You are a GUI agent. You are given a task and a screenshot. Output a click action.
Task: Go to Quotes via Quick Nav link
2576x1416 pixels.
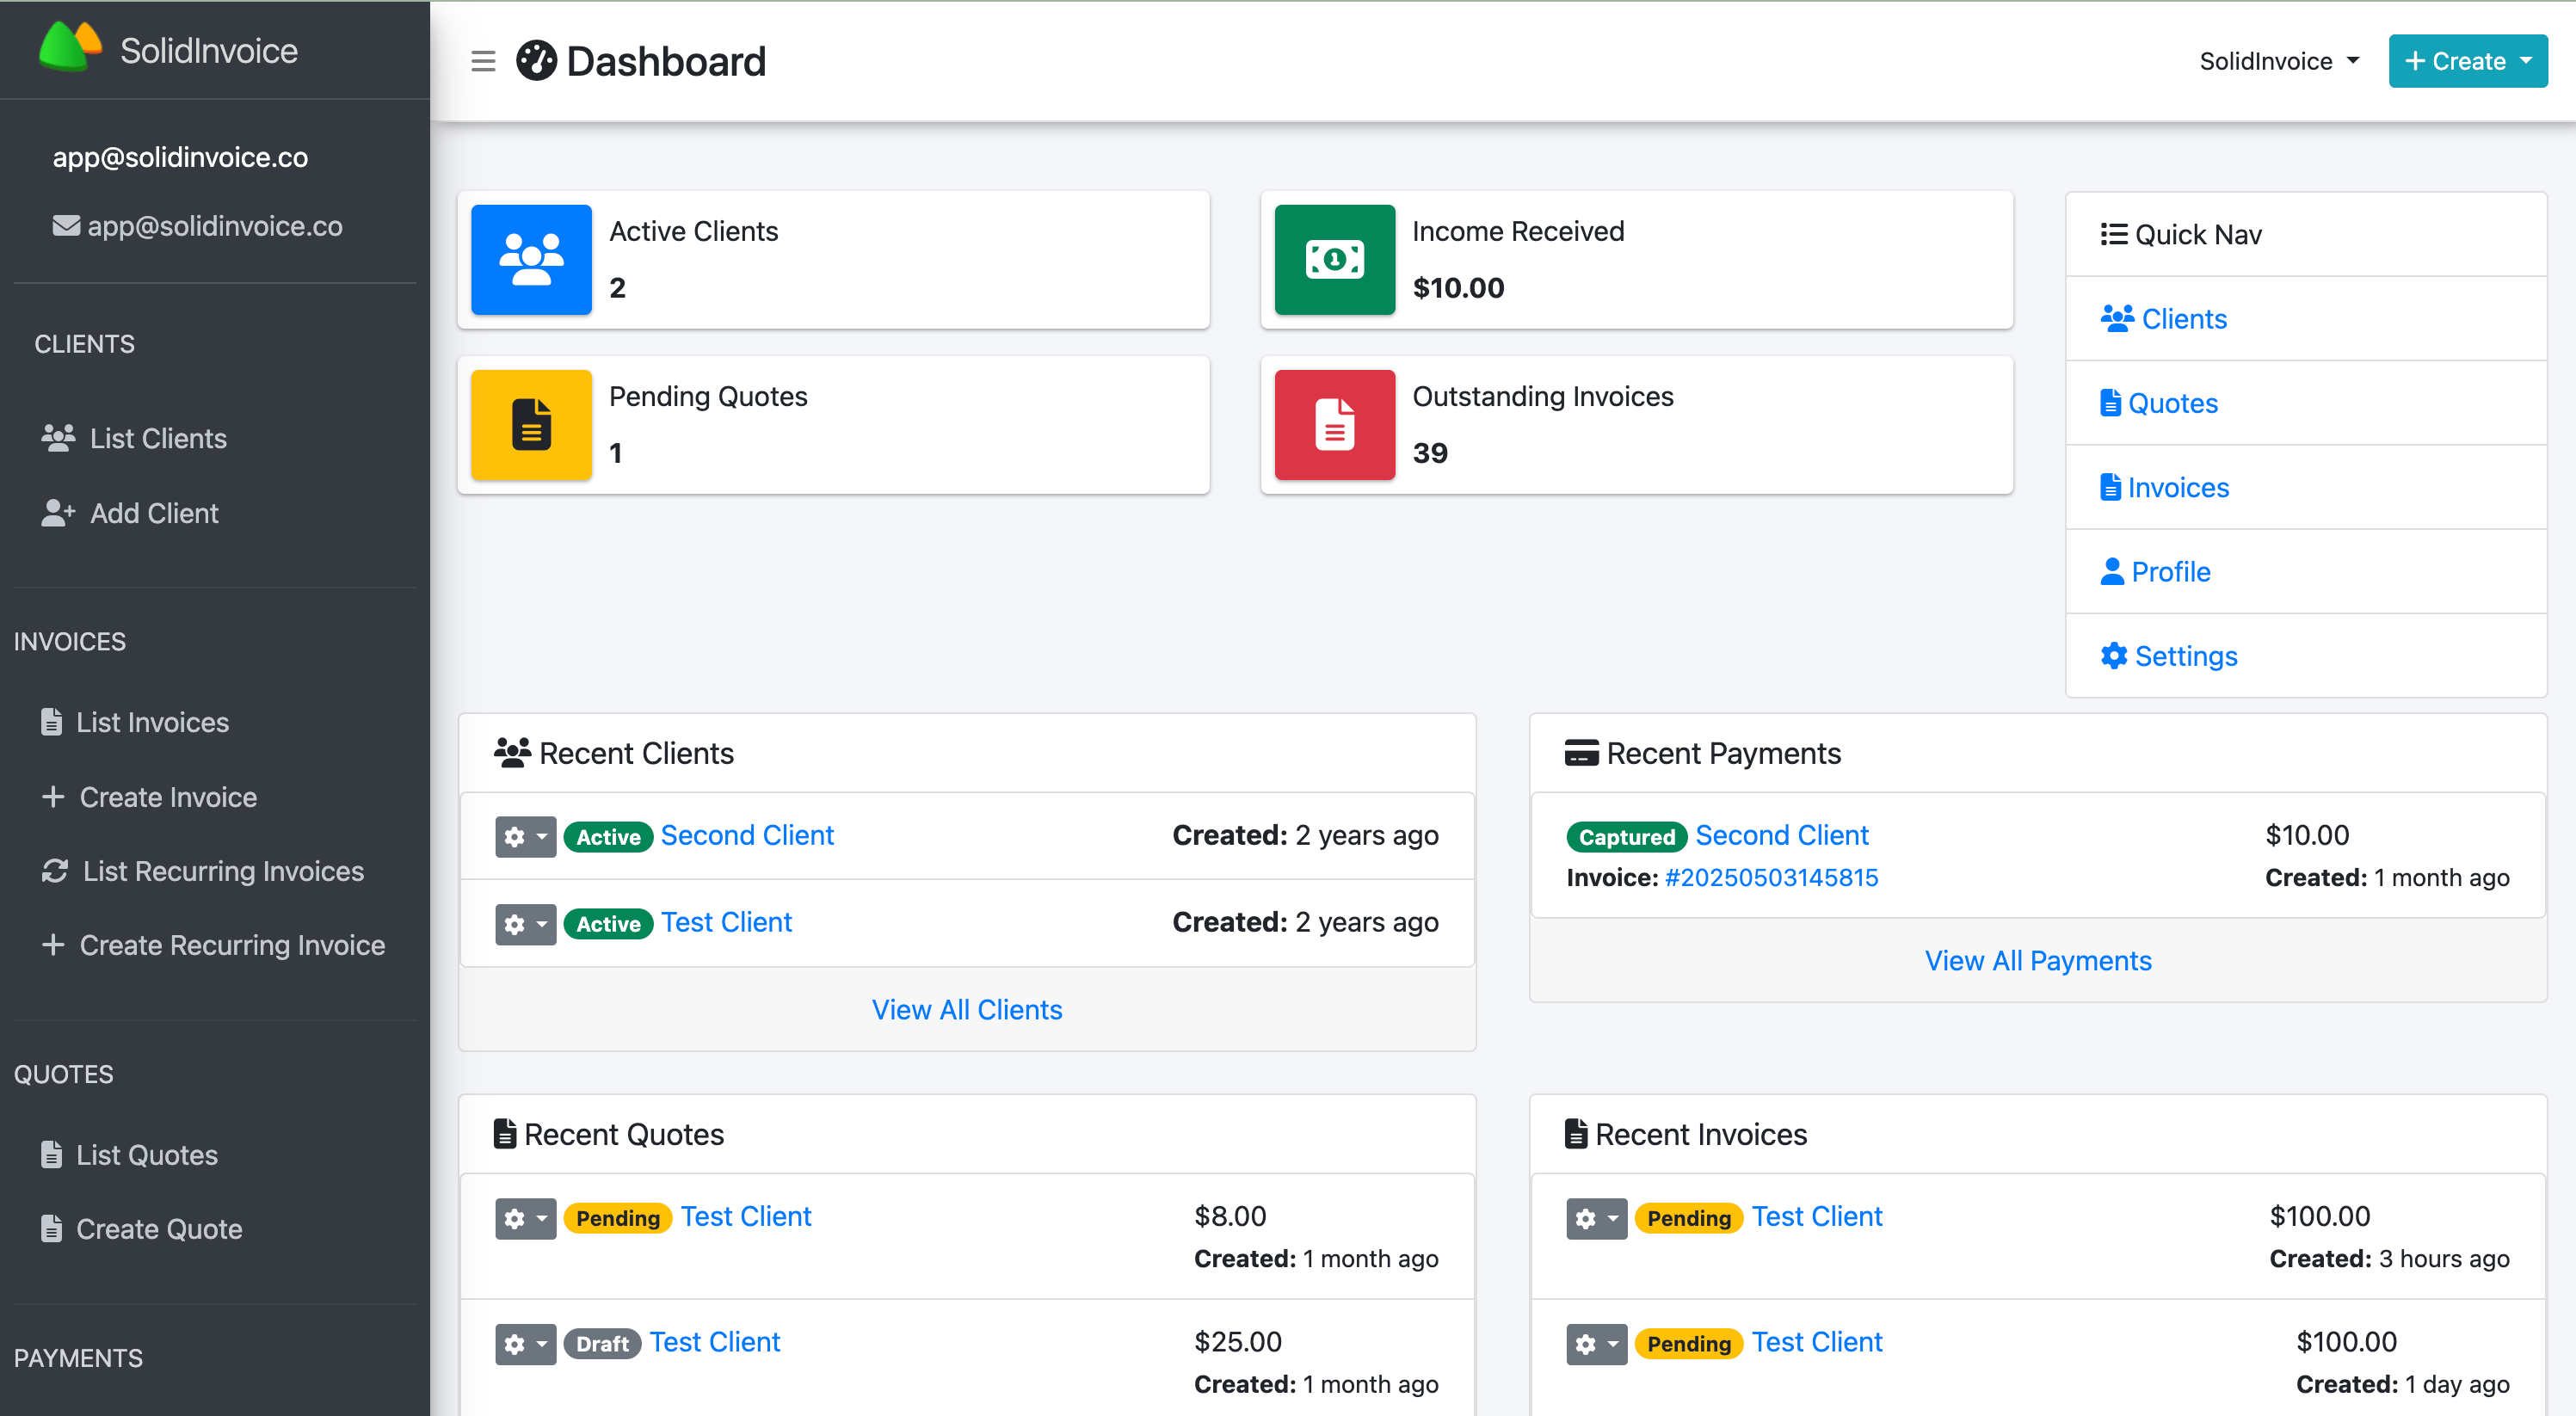click(2173, 403)
